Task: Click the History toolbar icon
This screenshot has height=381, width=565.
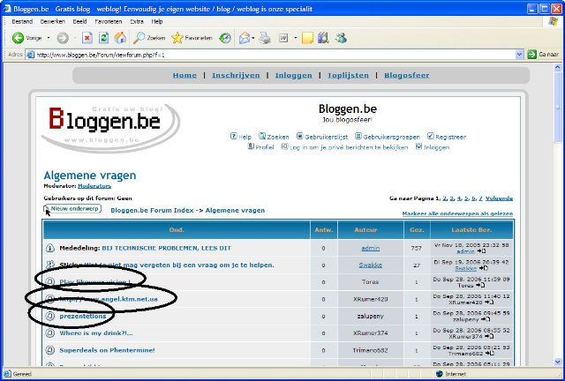Action: pyautogui.click(x=225, y=38)
